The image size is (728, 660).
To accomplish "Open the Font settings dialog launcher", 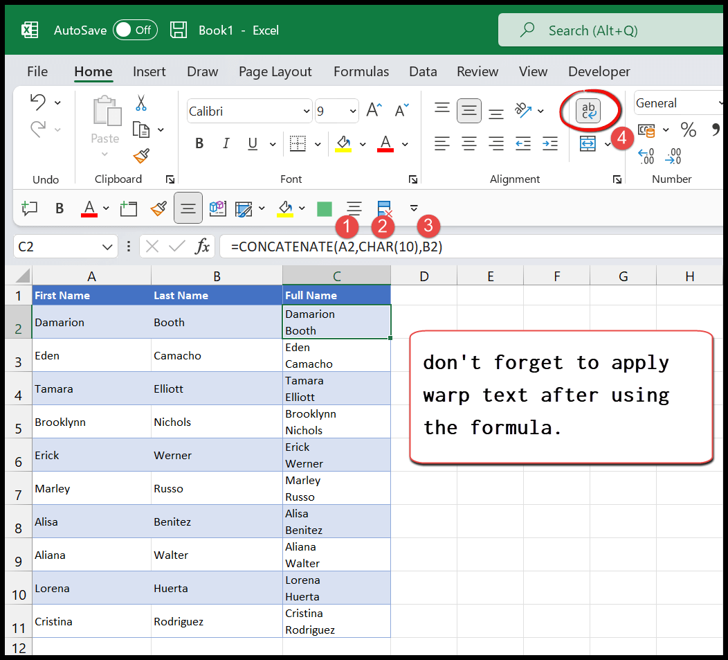I will pyautogui.click(x=412, y=179).
